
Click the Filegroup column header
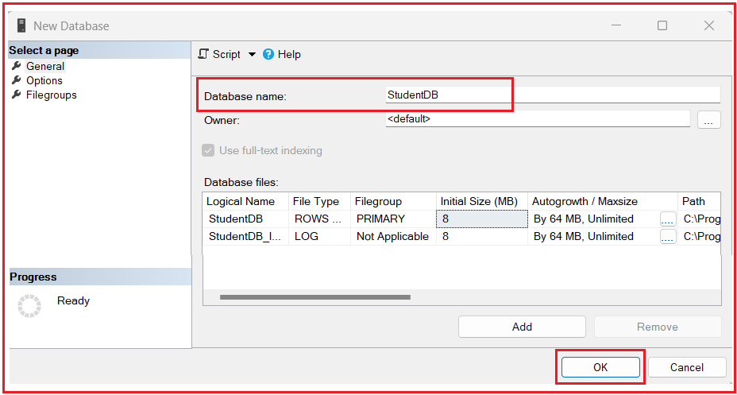[393, 201]
